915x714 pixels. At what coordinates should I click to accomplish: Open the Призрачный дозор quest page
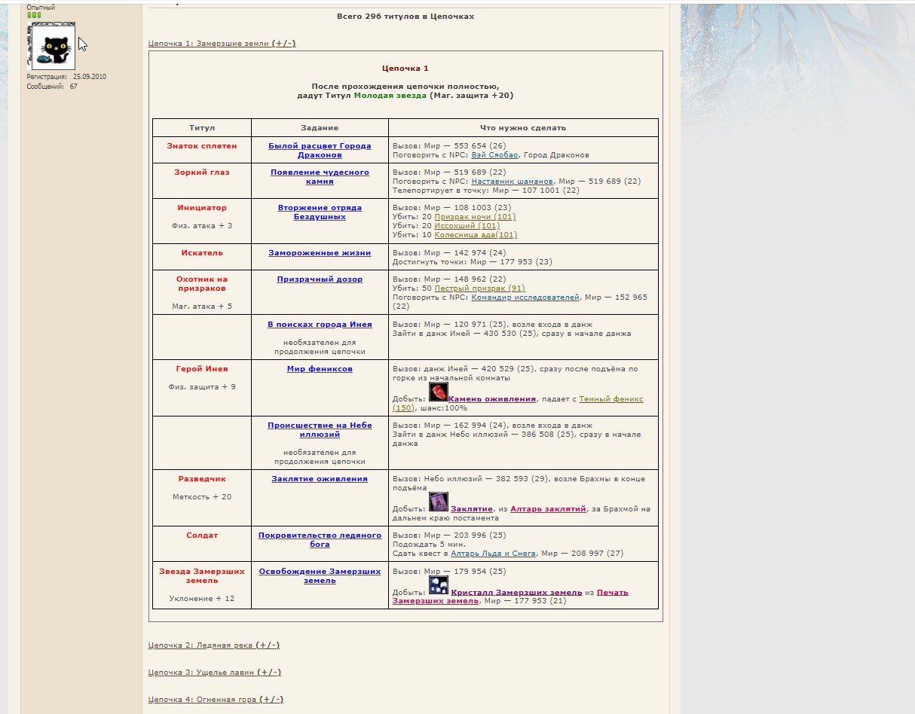(320, 279)
